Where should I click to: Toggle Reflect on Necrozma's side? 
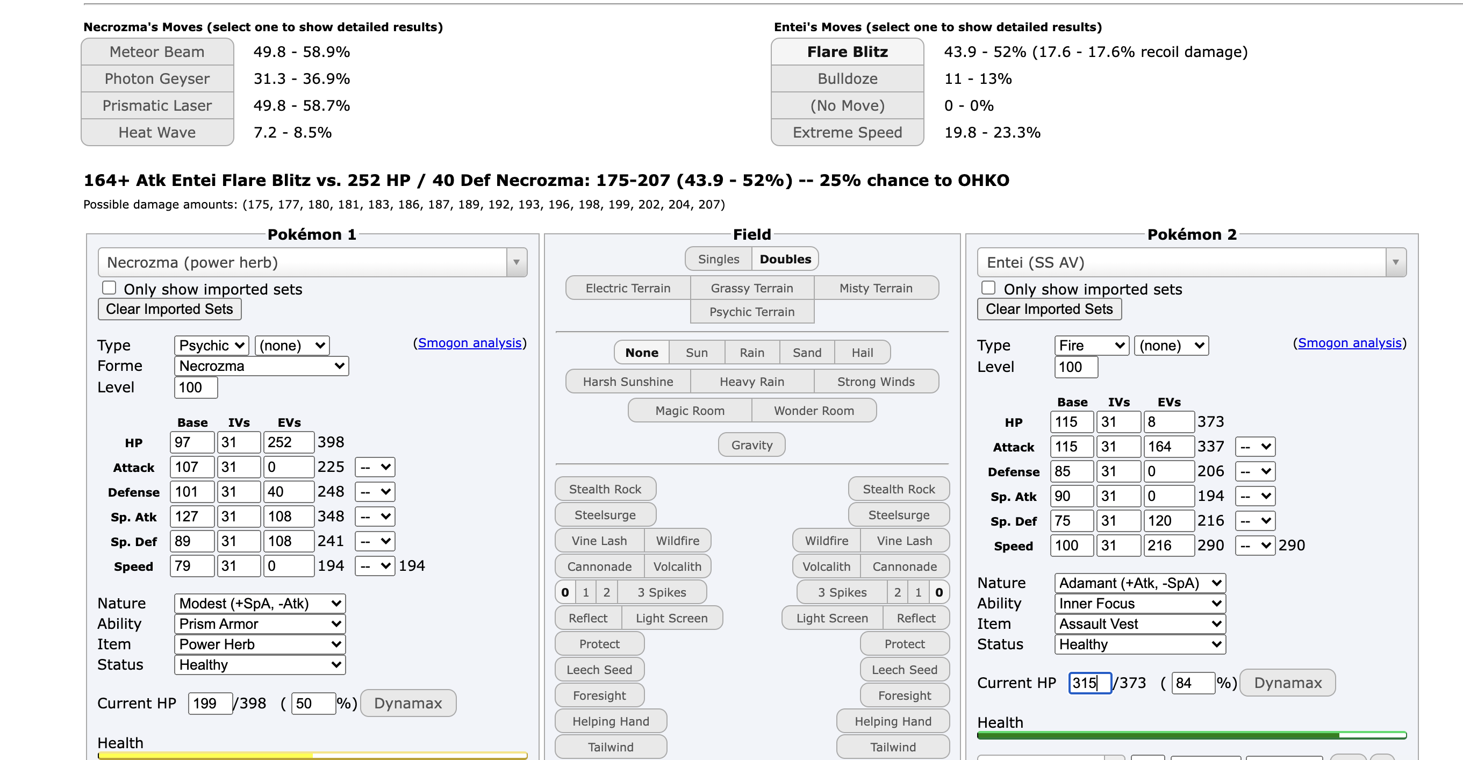[x=588, y=618]
